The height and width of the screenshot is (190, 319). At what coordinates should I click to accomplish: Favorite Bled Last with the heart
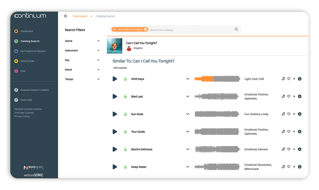[x=289, y=96]
